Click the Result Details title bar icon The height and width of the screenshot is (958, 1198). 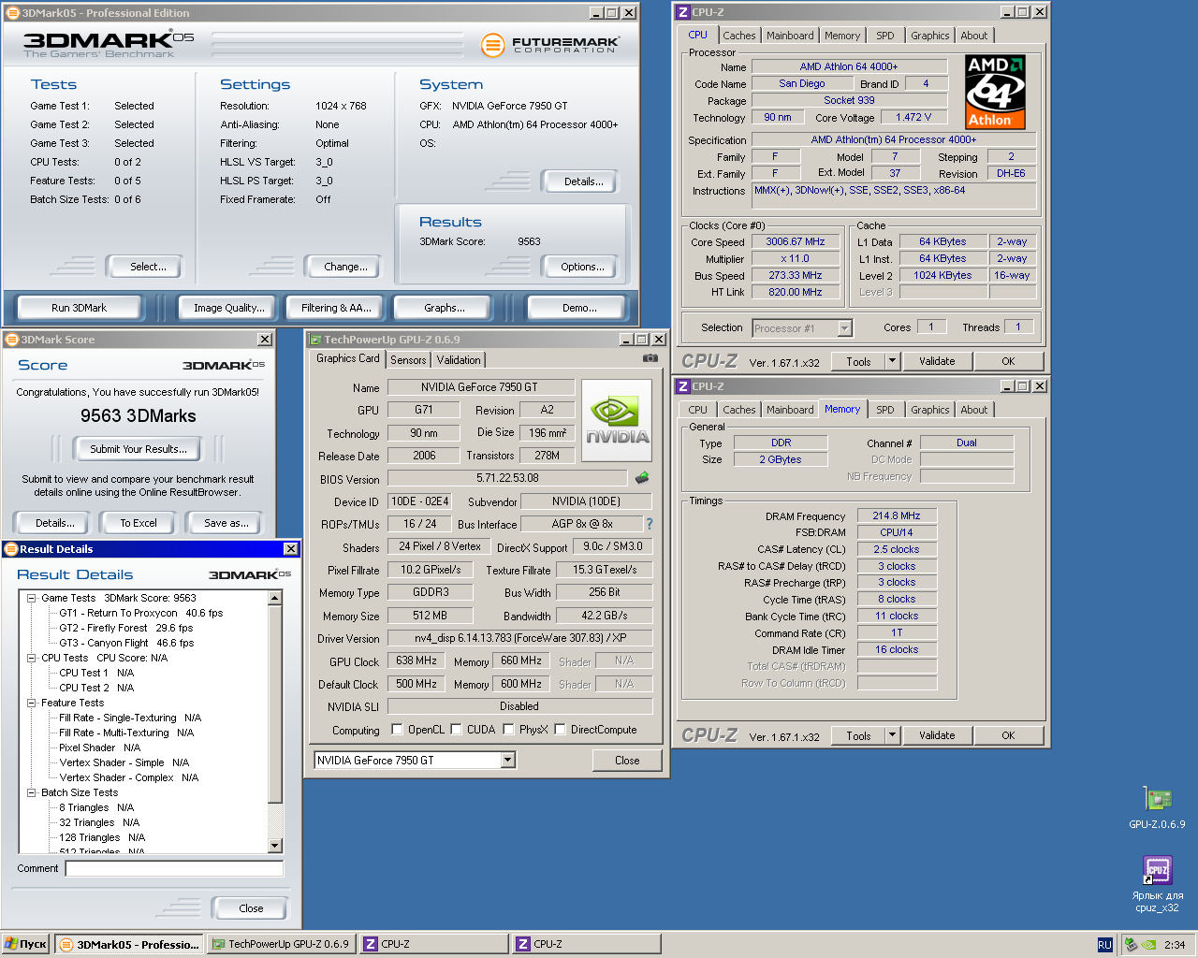[12, 549]
